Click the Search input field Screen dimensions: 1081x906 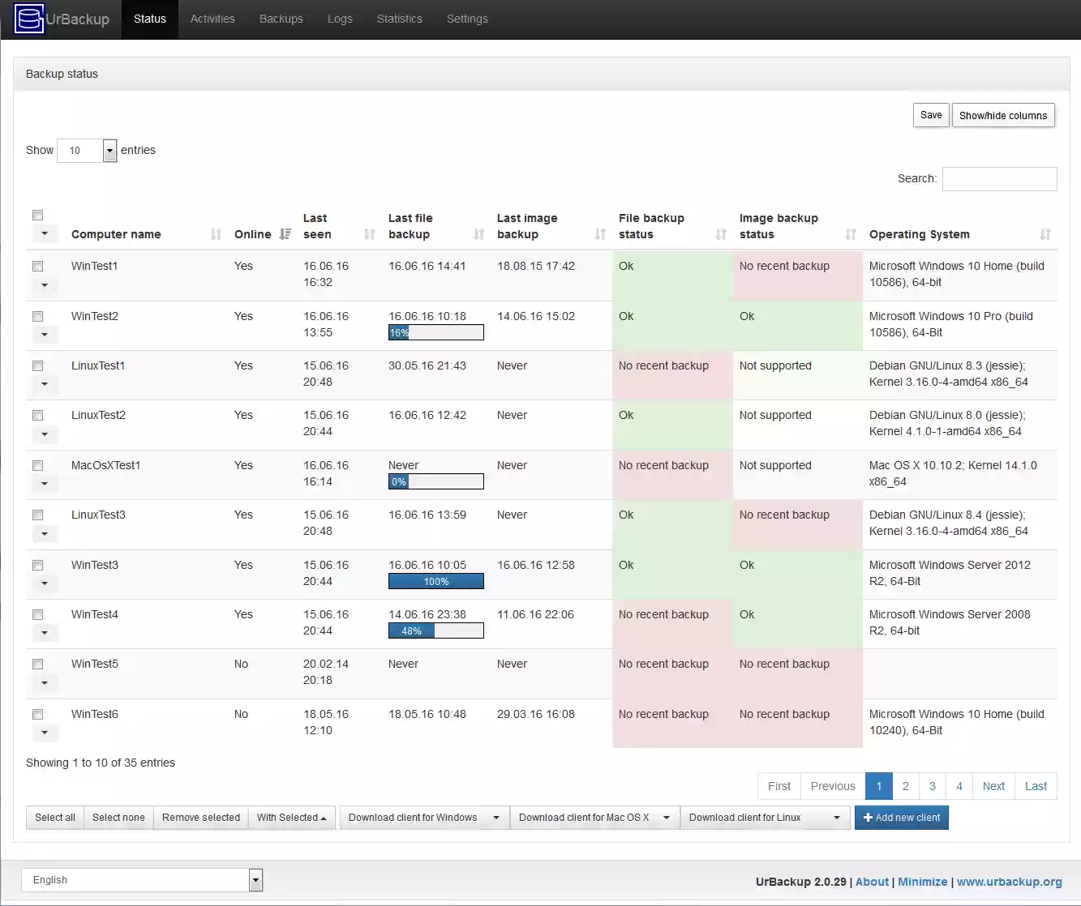click(999, 178)
